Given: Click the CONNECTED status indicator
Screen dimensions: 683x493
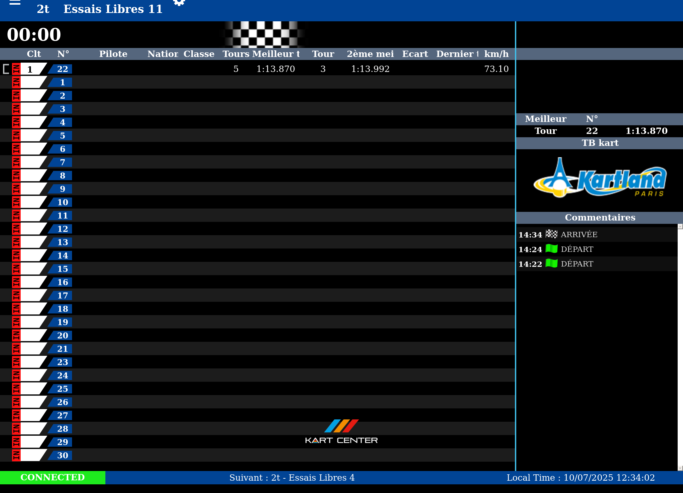Looking at the screenshot, I should point(53,477).
